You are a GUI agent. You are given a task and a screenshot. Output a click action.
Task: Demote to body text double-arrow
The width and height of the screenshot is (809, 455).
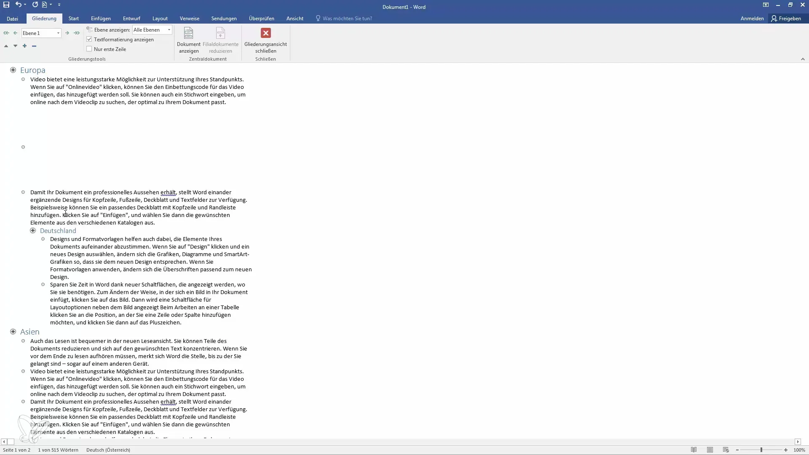(77, 33)
